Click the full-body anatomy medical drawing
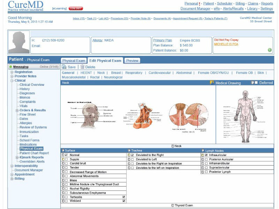This screenshot has width=279, height=209. pos(245,114)
